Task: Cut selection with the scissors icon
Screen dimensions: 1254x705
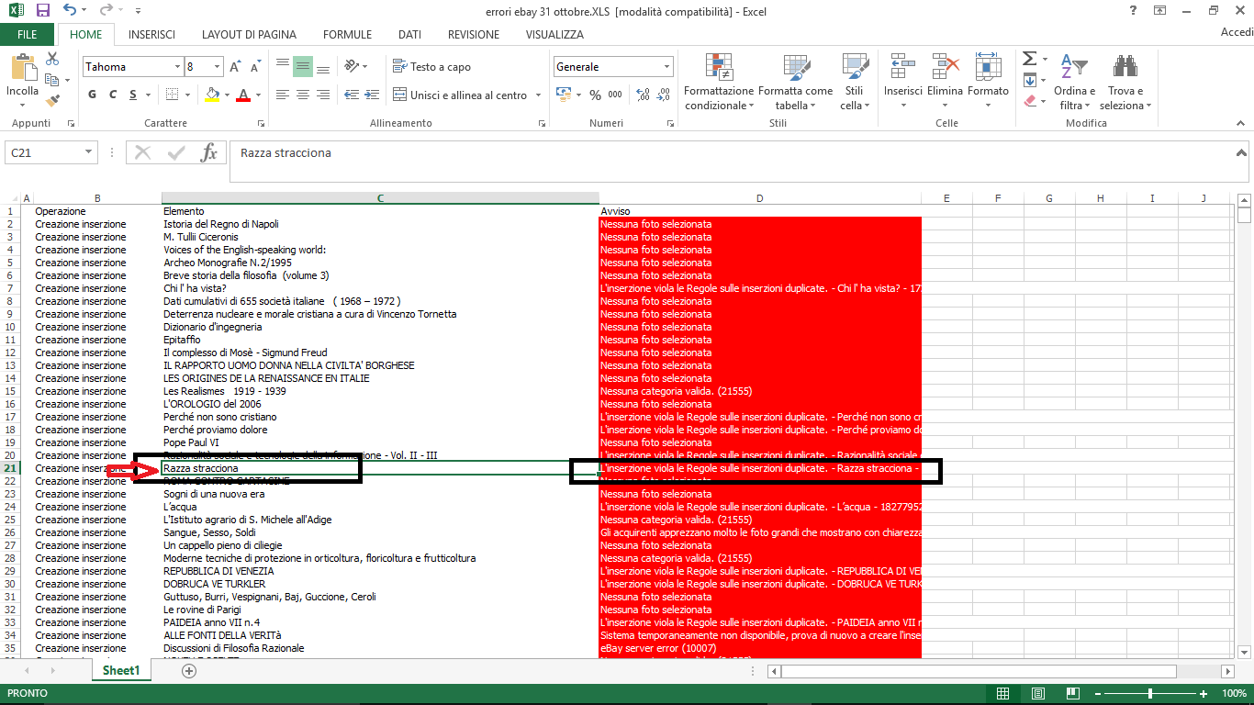Action: click(52, 59)
